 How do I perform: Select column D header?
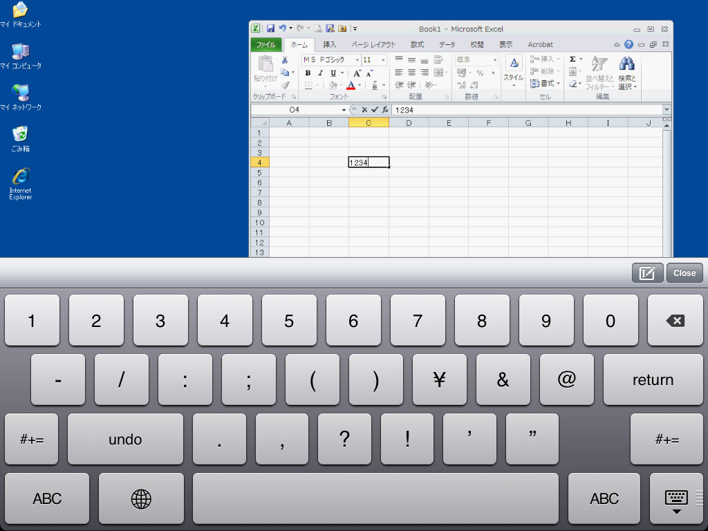pos(409,123)
